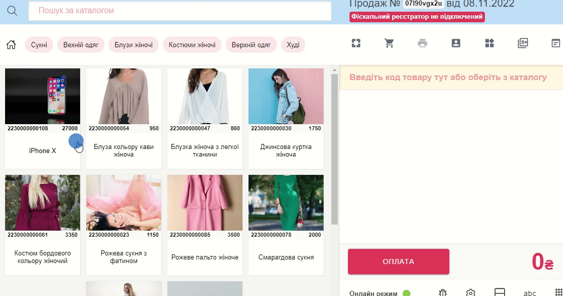563x296 pixels.
Task: Focus the 'Пошук за каталогом' search field
Action: [x=180, y=11]
